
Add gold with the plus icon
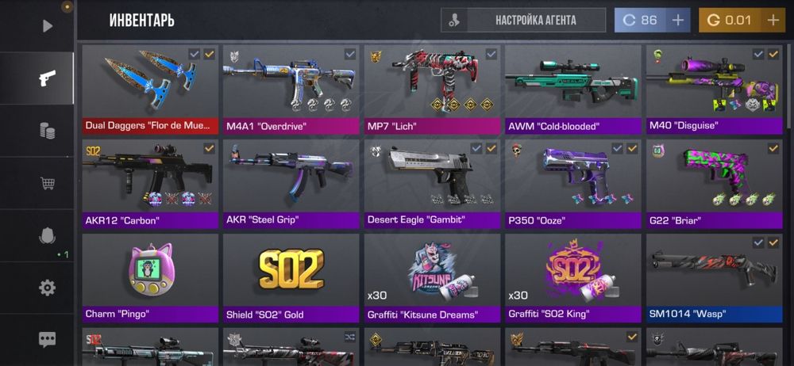coord(773,21)
